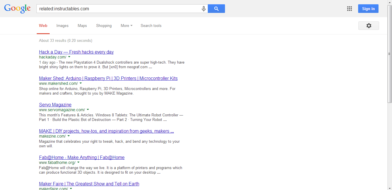The width and height of the screenshot is (392, 190).
Task: Click the Sign in button
Action: [x=368, y=9]
